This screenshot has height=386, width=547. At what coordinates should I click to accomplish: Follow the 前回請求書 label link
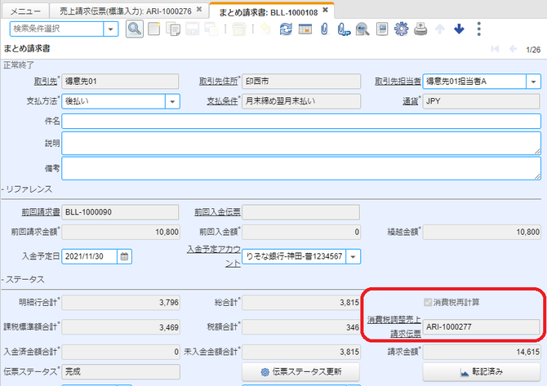41,212
